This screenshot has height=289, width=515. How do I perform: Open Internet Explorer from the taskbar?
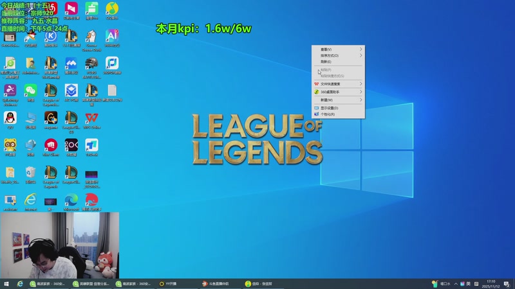coord(20,284)
